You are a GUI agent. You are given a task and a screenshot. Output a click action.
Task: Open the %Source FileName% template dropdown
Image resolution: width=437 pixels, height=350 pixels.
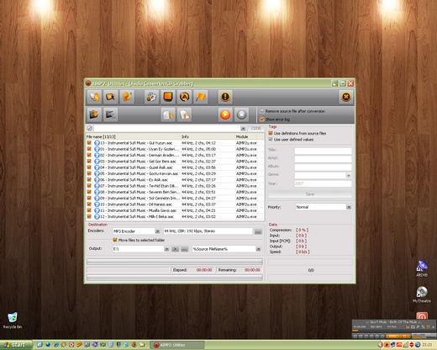point(258,249)
